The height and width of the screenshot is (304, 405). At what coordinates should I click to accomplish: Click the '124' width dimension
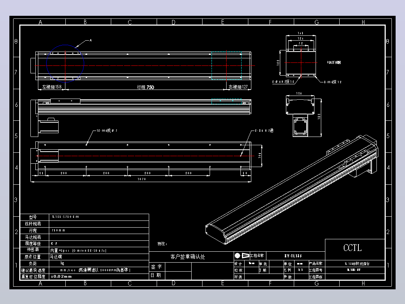301,38
